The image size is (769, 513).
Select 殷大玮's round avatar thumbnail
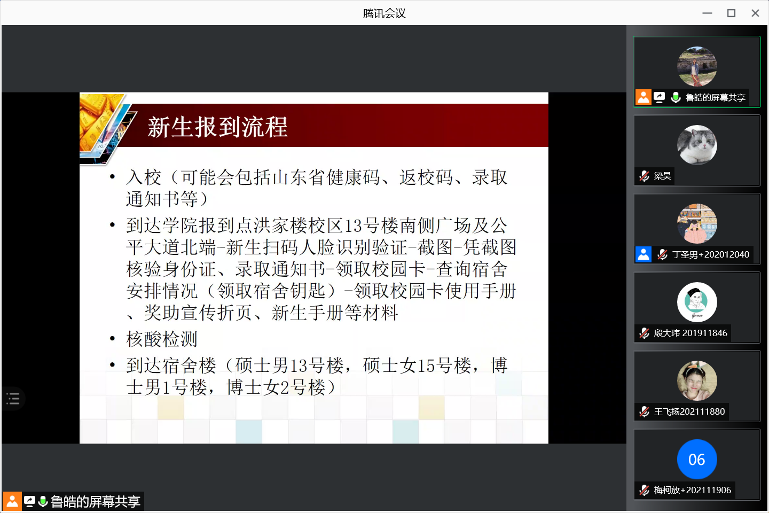697,302
